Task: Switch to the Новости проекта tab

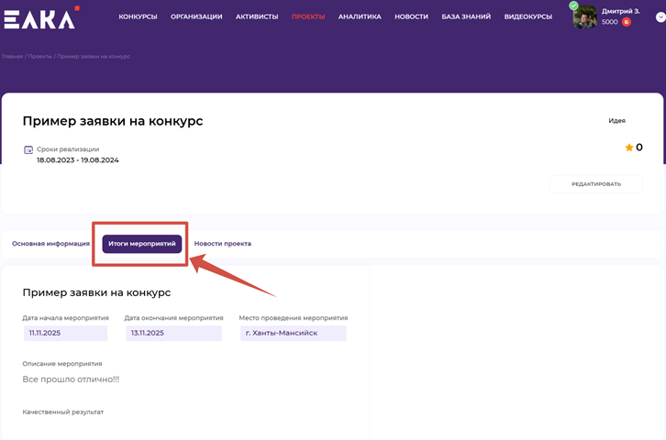Action: pyautogui.click(x=223, y=244)
